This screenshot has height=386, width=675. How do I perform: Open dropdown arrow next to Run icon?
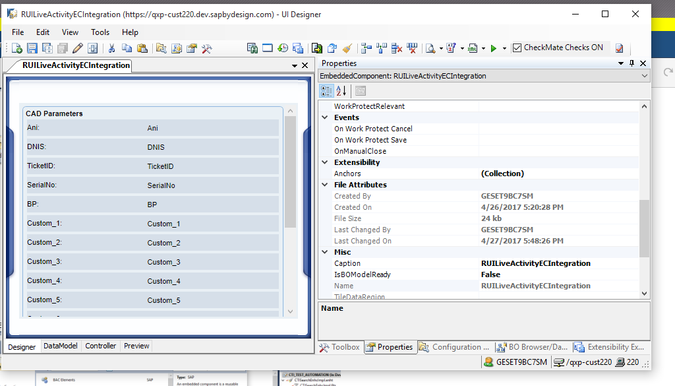pos(504,48)
